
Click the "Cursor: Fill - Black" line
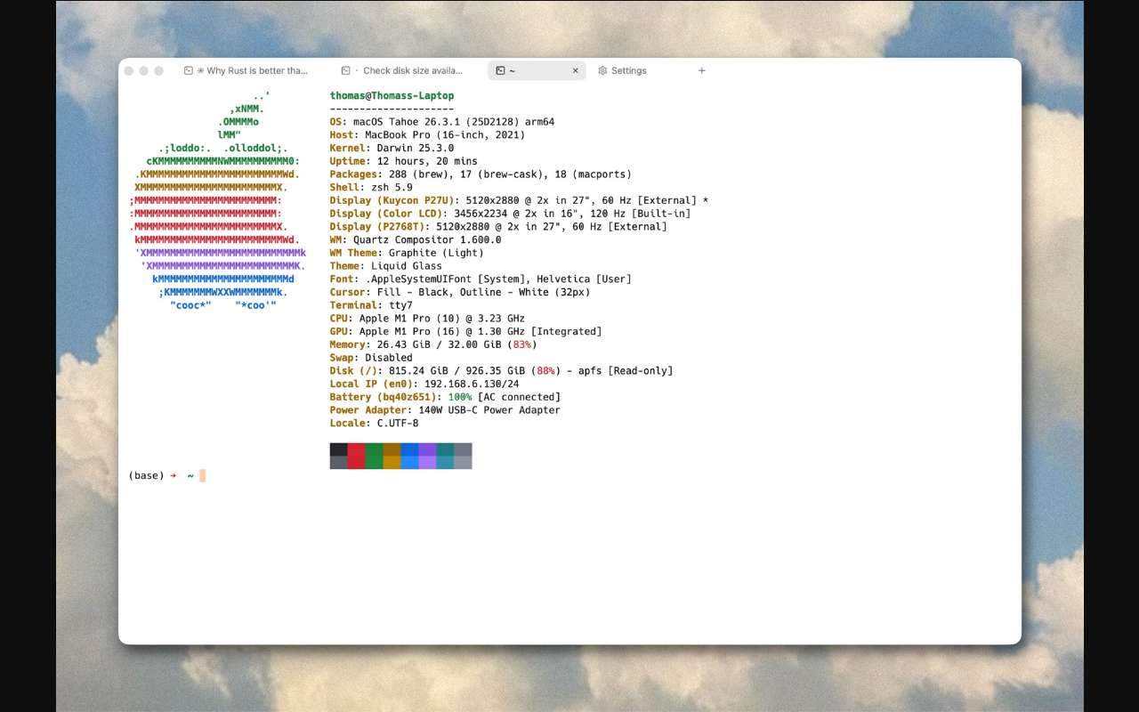point(460,292)
